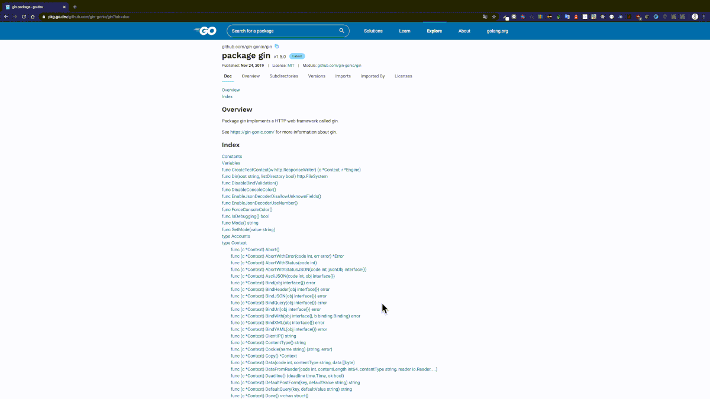Click the Go logo
Screen dimensions: 710x399
click(x=205, y=31)
